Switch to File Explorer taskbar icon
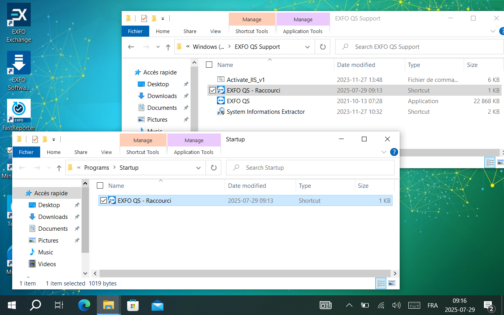The image size is (504, 315). point(108,305)
